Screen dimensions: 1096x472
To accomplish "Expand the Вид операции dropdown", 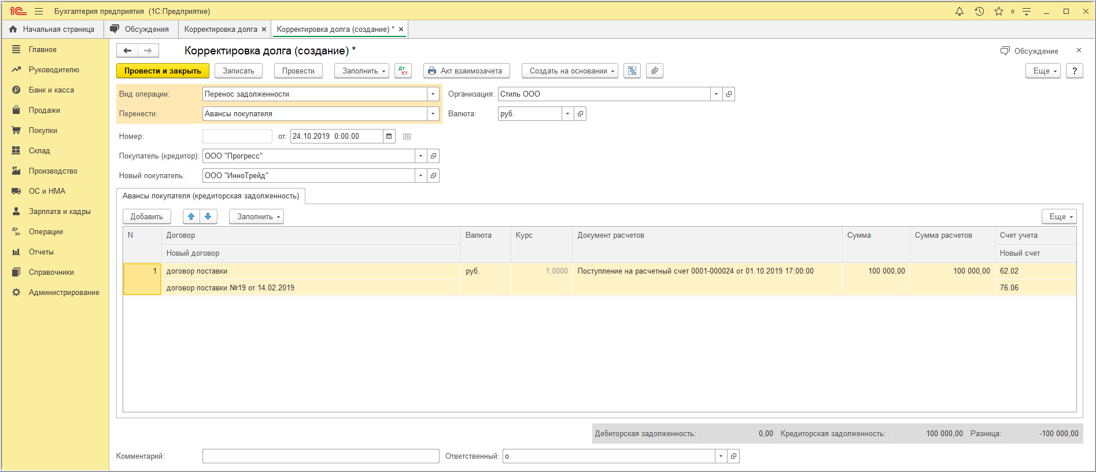I will (x=433, y=94).
